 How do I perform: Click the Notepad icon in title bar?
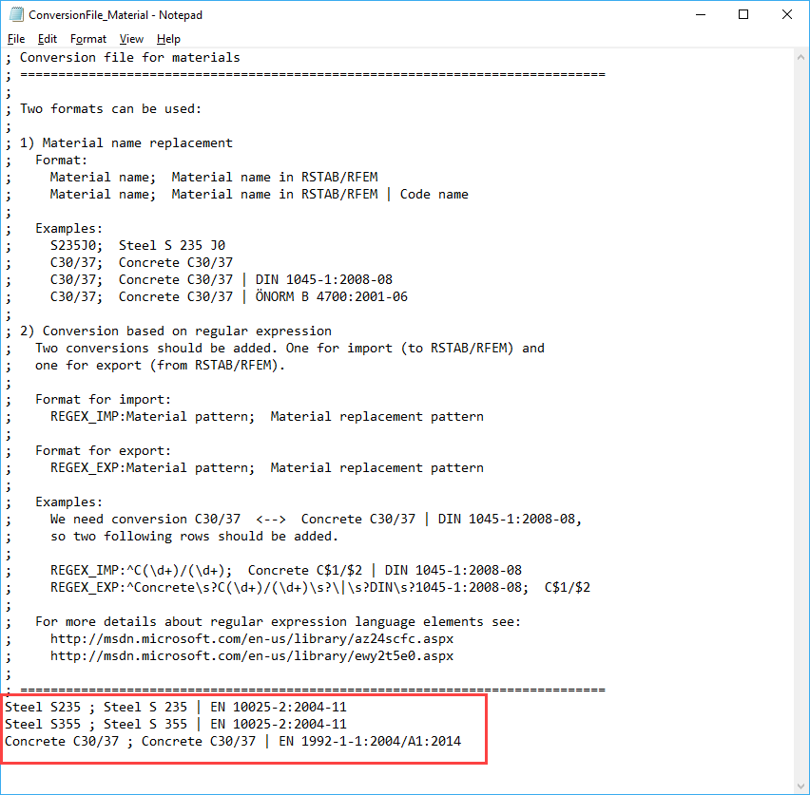point(16,14)
